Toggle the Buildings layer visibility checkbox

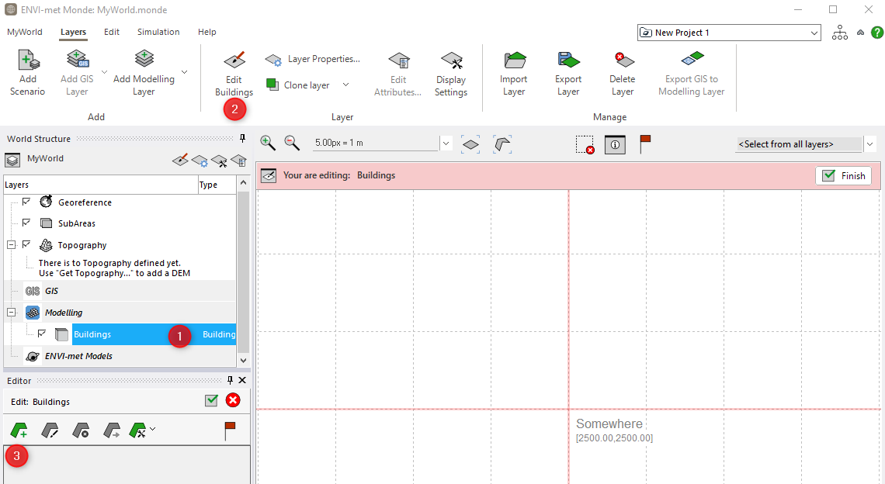click(x=42, y=334)
